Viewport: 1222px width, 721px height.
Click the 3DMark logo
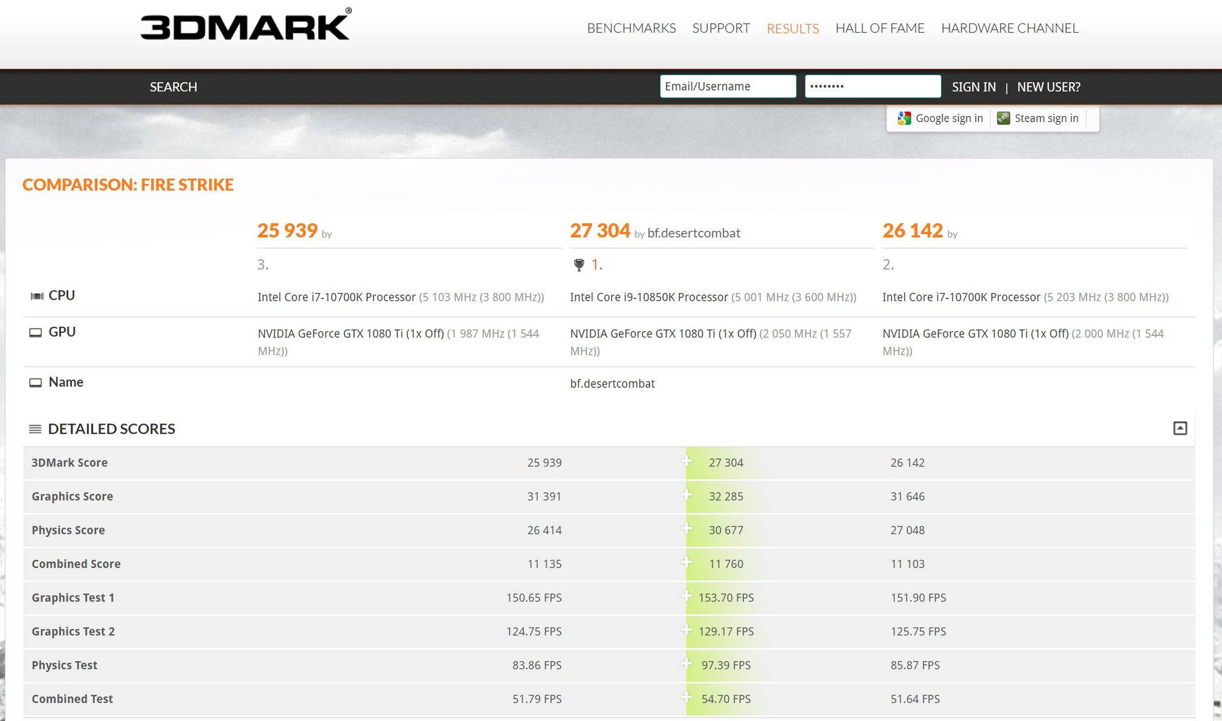click(245, 24)
